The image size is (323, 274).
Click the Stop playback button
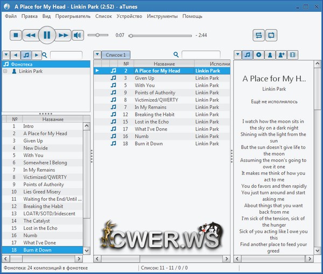[x=16, y=36]
